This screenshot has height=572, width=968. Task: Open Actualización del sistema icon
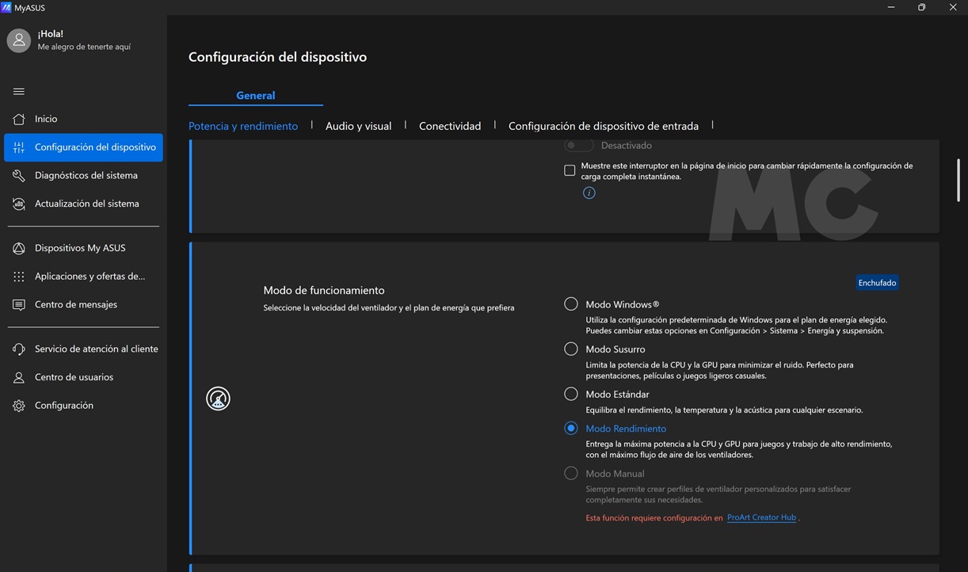click(19, 204)
